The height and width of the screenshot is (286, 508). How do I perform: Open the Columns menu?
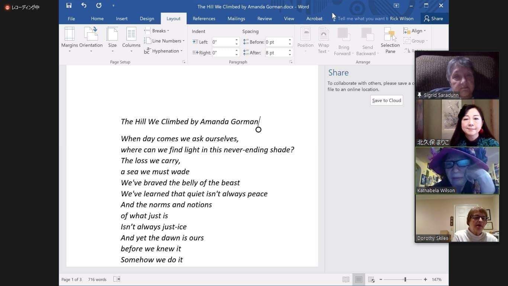click(131, 40)
